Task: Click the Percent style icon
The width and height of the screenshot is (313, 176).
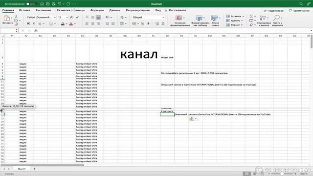Action: (142, 24)
